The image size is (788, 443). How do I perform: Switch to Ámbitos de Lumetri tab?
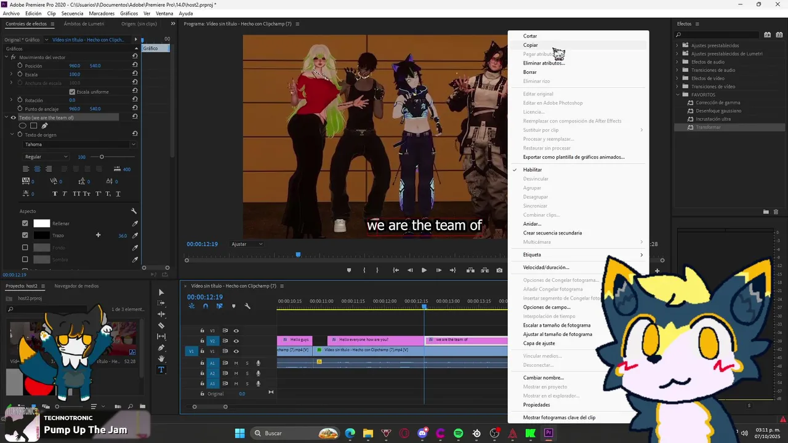pyautogui.click(x=84, y=24)
